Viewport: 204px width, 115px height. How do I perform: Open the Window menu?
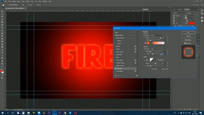(45, 1)
